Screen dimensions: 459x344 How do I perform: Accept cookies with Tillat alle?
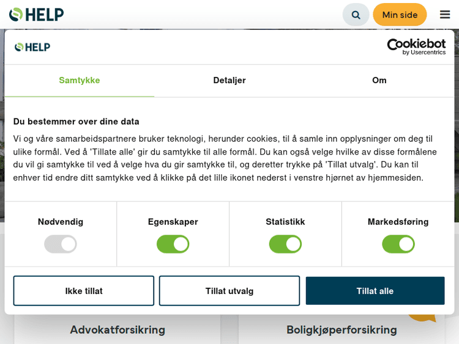point(375,291)
